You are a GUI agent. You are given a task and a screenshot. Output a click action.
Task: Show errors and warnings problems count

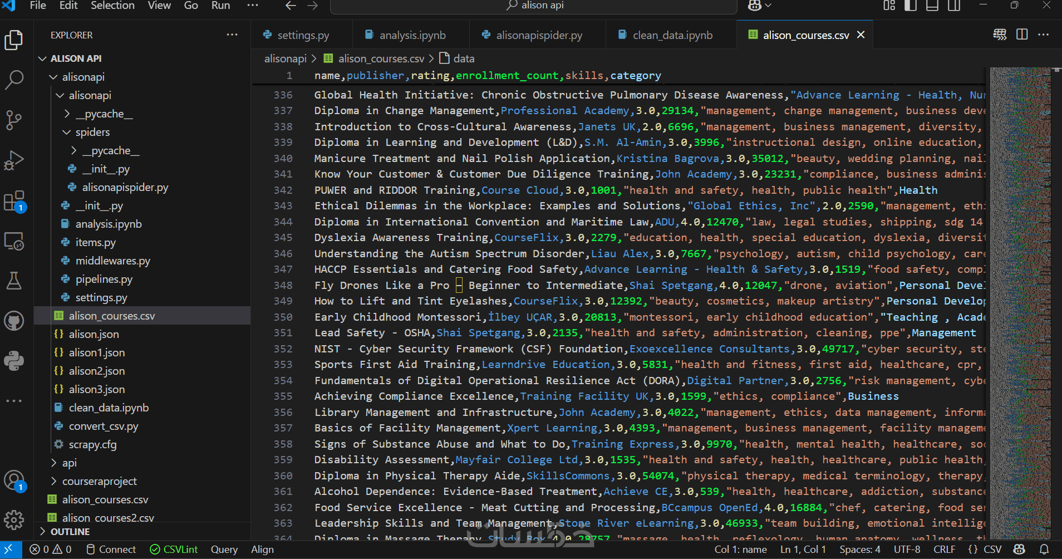pyautogui.click(x=51, y=550)
